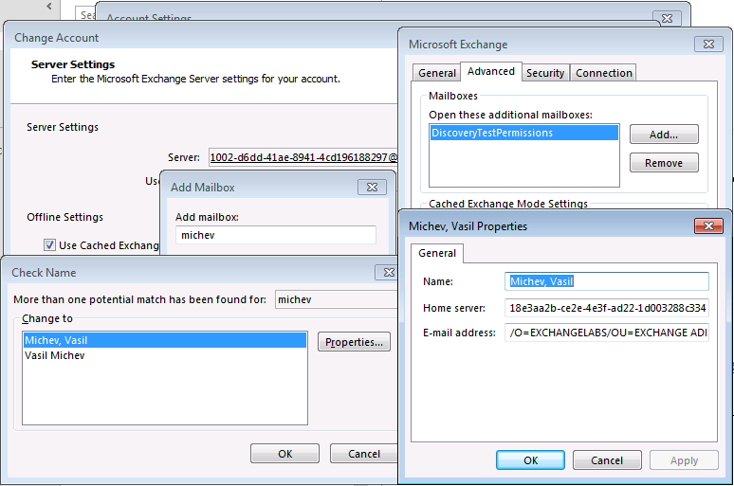
Task: Switch to General tab in Microsoft Exchange dialog
Action: 436,73
